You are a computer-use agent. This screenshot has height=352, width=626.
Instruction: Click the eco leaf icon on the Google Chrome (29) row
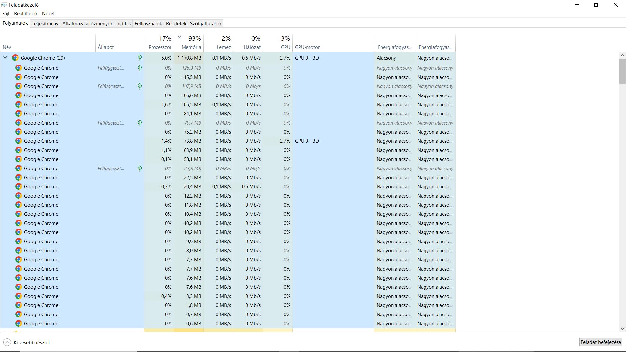pos(140,58)
